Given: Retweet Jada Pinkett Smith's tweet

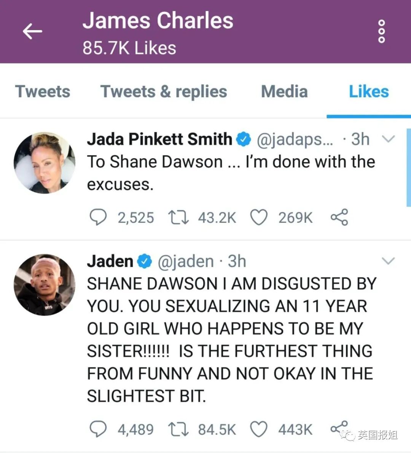Looking at the screenshot, I should 178,218.
